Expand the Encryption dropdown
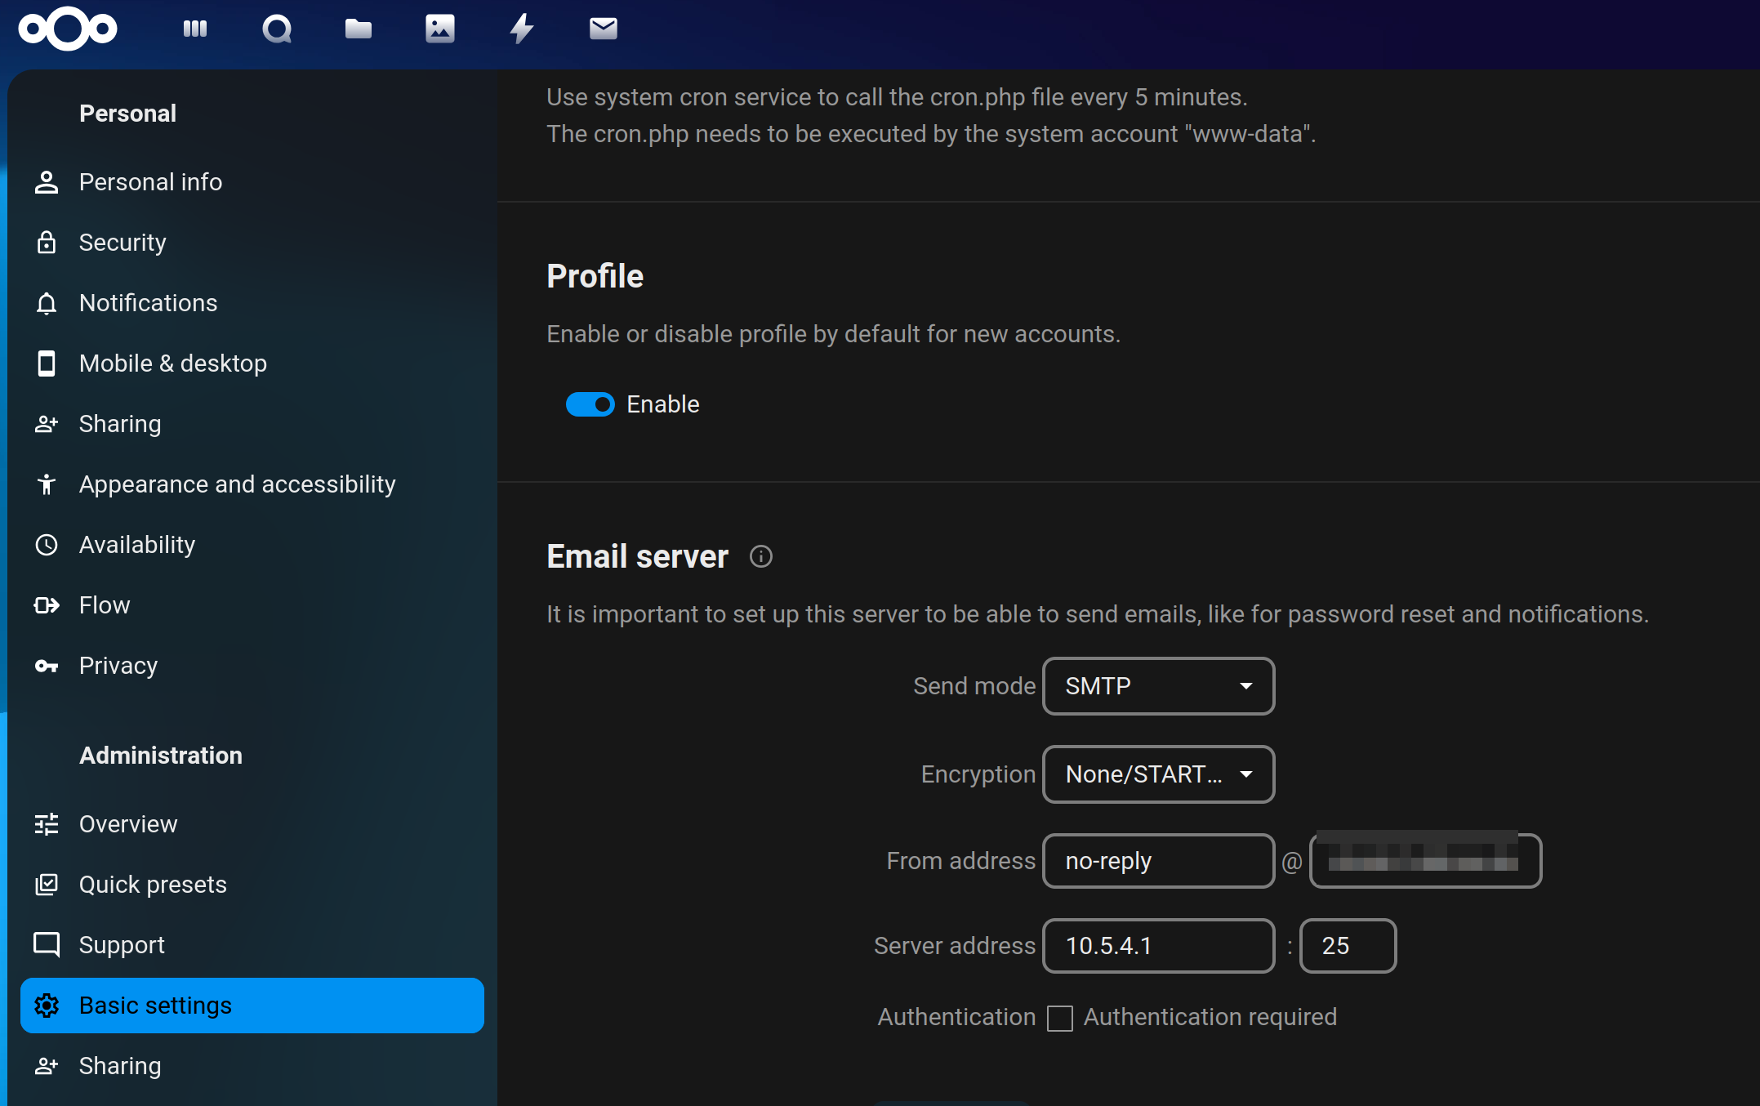1760x1106 pixels. click(1158, 774)
